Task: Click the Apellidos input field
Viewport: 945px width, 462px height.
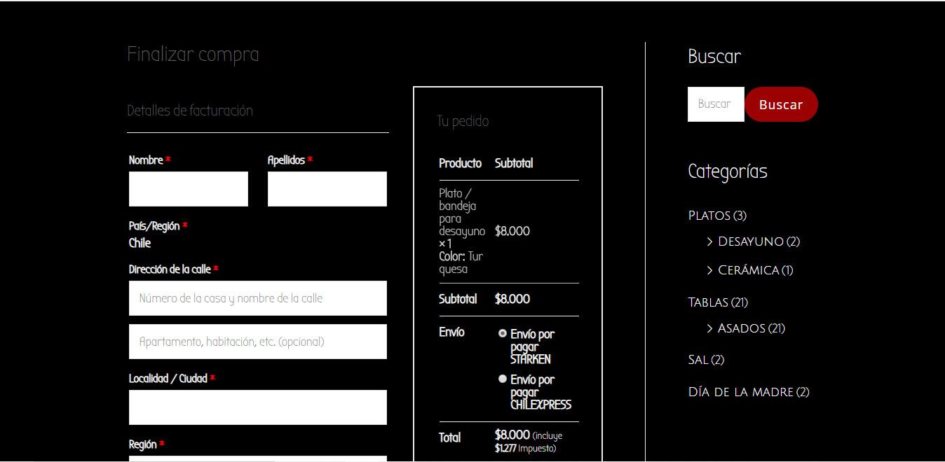Action: coord(327,189)
